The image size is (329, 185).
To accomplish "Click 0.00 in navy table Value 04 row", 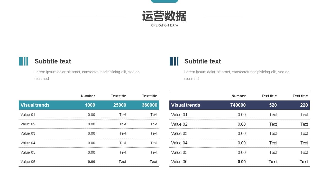I will point(242,143).
